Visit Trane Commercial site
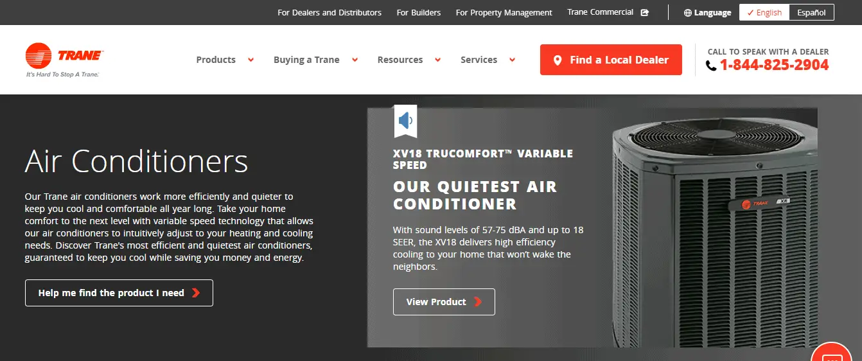The width and height of the screenshot is (862, 361). (x=601, y=12)
